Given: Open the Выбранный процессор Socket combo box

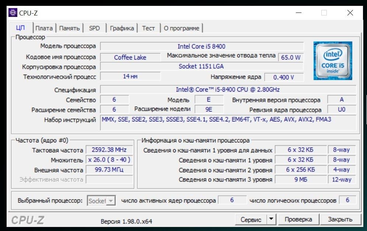Looking at the screenshot, I should pos(101,200).
